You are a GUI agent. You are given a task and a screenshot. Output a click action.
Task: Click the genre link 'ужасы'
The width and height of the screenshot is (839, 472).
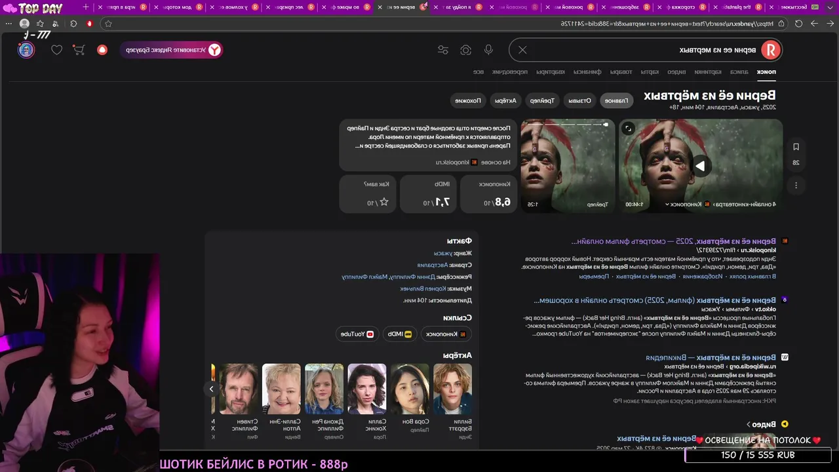click(443, 253)
